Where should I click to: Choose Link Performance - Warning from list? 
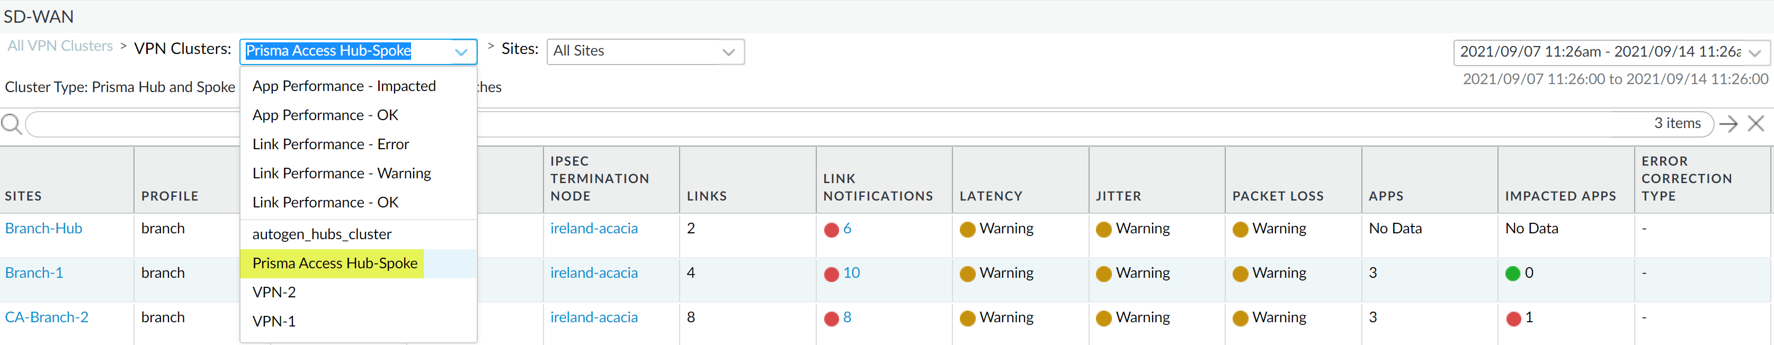pyautogui.click(x=342, y=173)
